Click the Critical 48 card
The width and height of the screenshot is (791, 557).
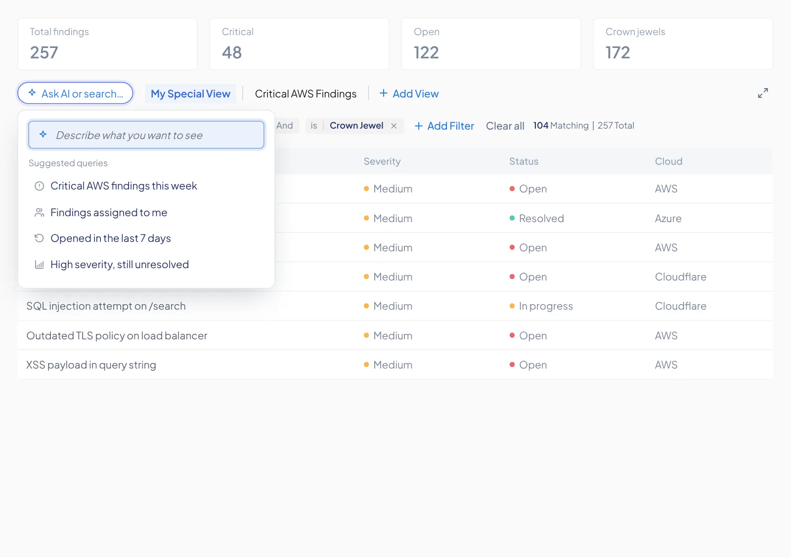coord(299,44)
